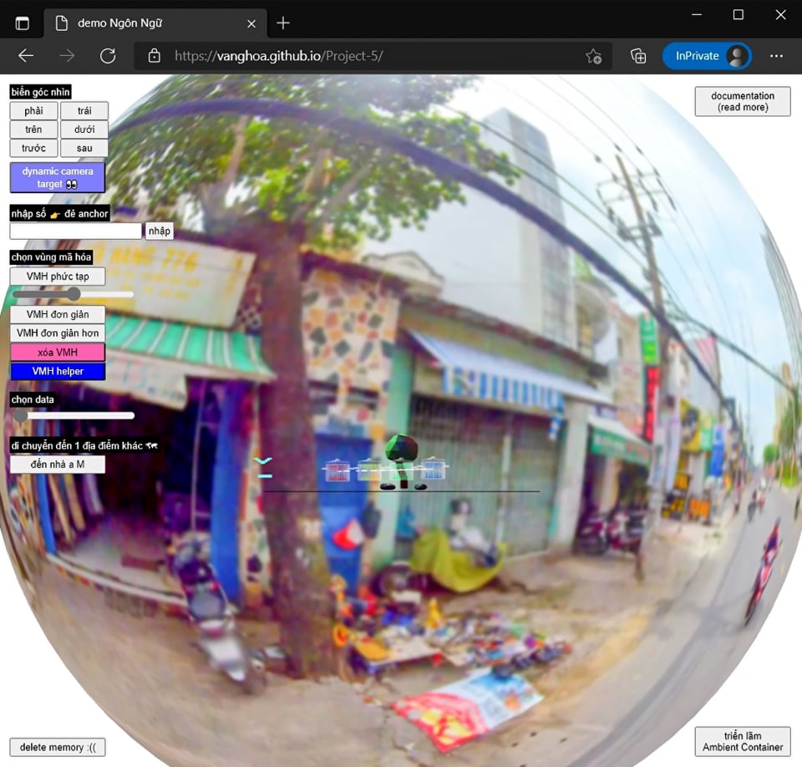Click the chọn data slider

pos(74,415)
